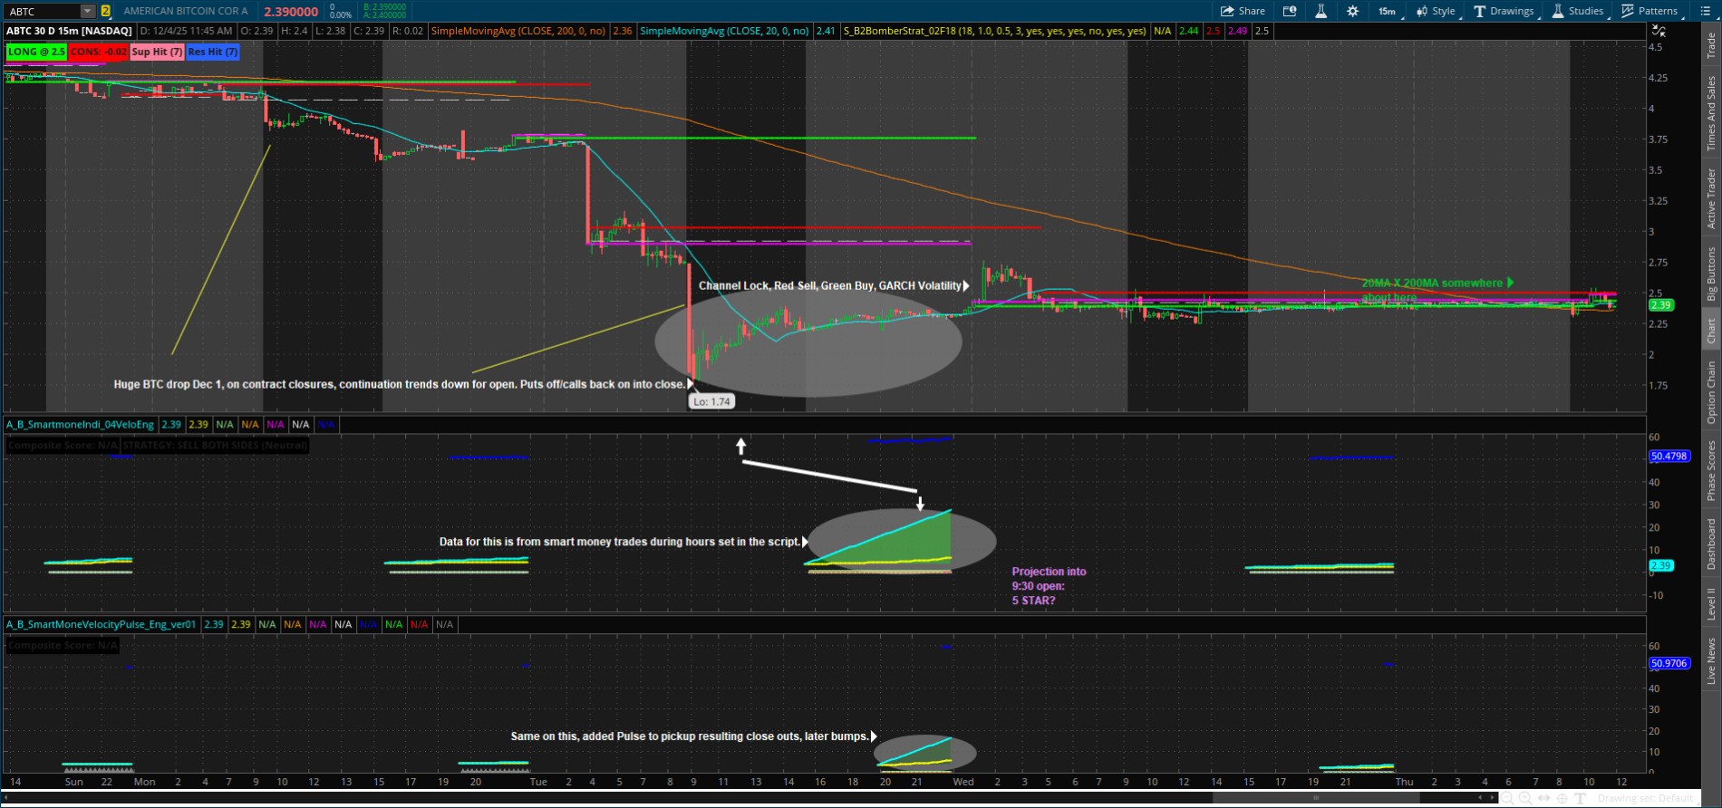
Task: Expand the 15m timeframe dropdown
Action: tap(1388, 11)
